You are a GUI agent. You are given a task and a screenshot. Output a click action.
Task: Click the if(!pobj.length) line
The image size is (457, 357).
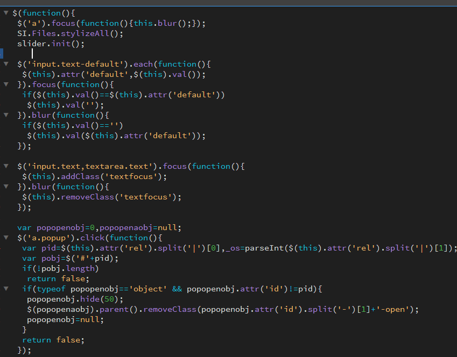coord(60,268)
